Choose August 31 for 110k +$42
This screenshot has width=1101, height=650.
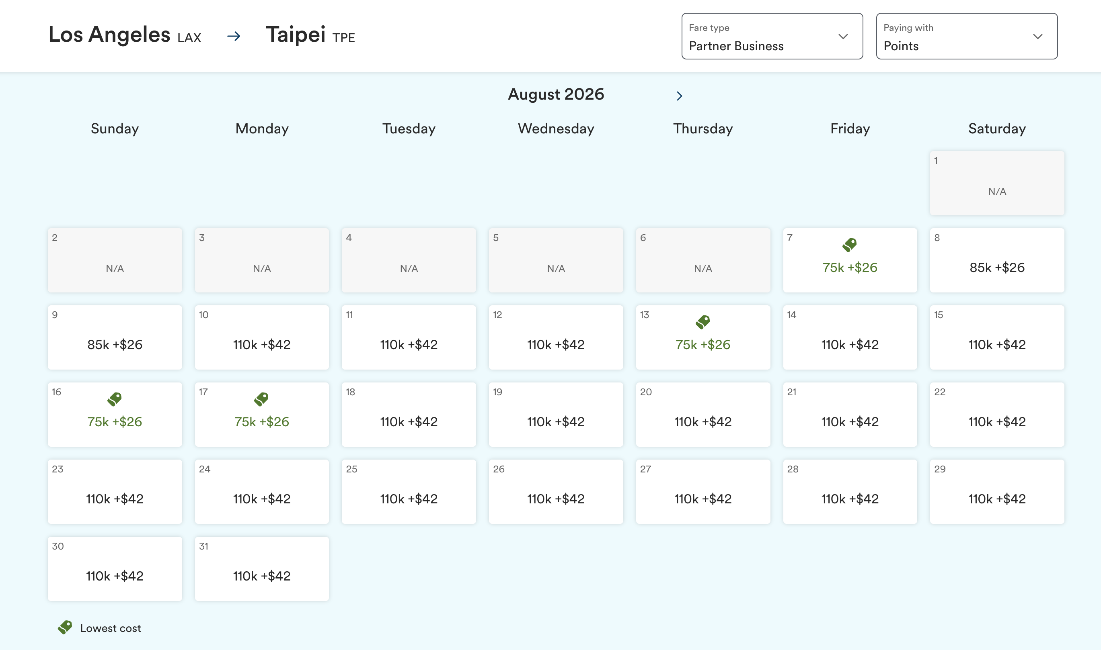(x=262, y=568)
